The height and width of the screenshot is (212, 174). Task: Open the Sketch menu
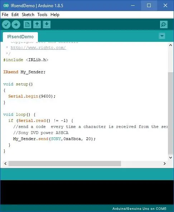point(28,15)
